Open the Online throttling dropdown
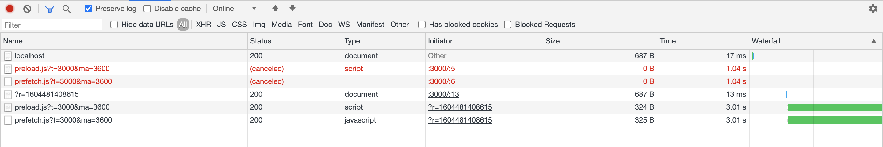Screen dimensions: 883x147 (x=235, y=9)
